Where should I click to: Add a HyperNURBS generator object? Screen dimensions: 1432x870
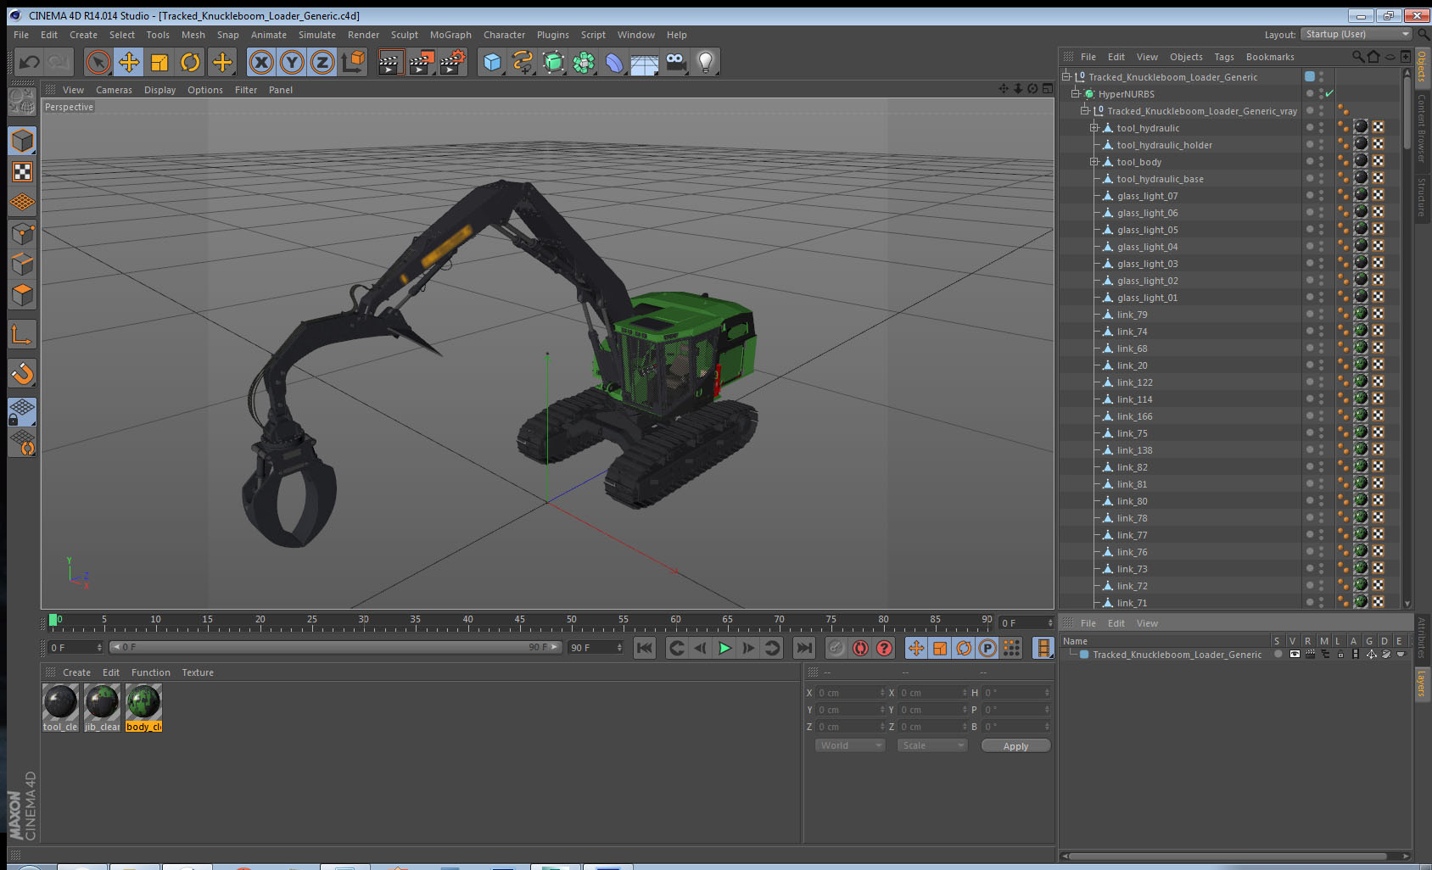pos(553,62)
